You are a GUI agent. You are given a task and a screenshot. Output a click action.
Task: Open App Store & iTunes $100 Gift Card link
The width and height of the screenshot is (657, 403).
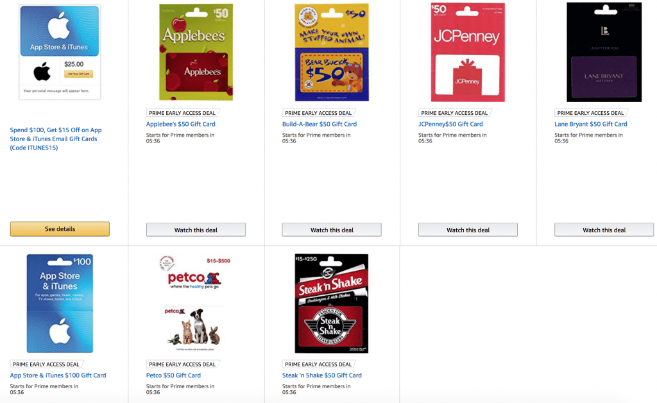click(58, 375)
